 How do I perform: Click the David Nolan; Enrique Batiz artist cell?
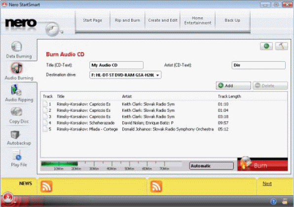pos(148,123)
